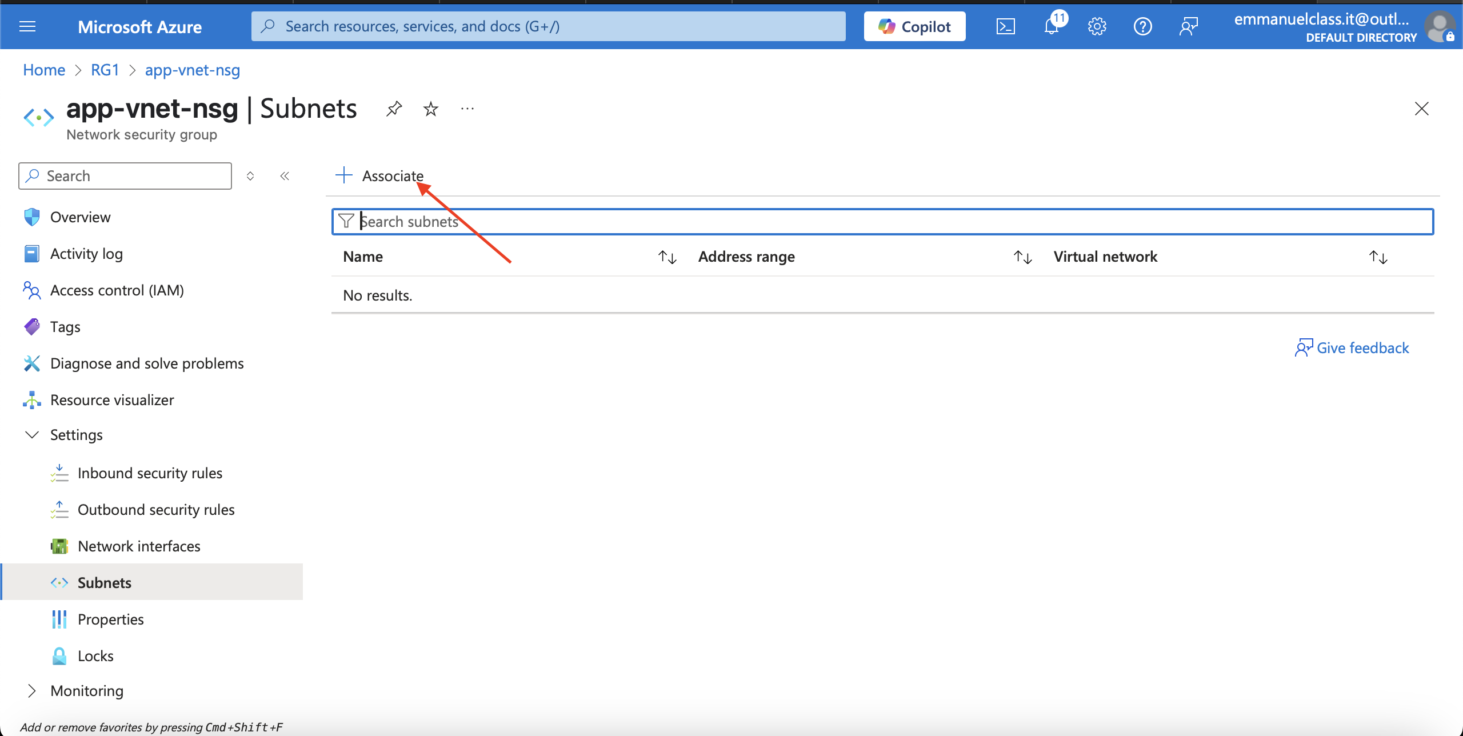Image resolution: width=1463 pixels, height=736 pixels.
Task: Click the Tags icon
Action: (32, 327)
